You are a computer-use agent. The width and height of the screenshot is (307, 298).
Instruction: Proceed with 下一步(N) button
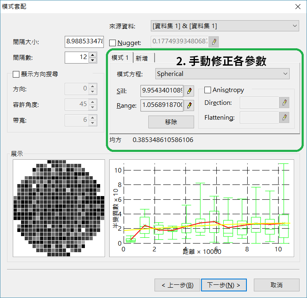[224, 285]
